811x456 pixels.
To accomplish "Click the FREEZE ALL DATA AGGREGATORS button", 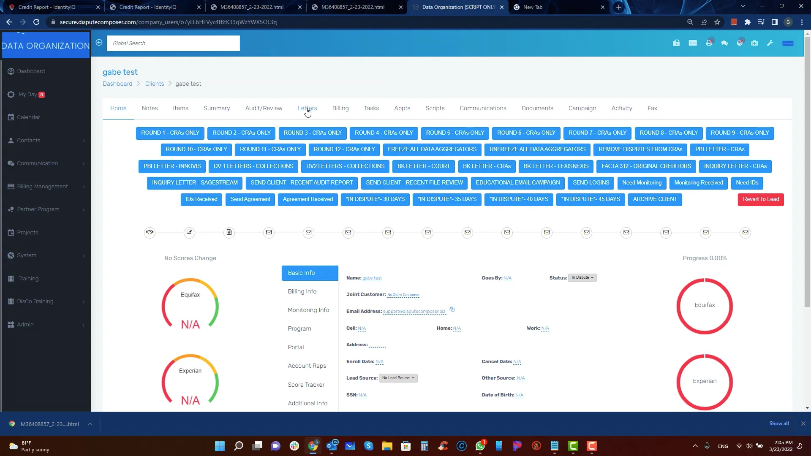I will pyautogui.click(x=432, y=149).
